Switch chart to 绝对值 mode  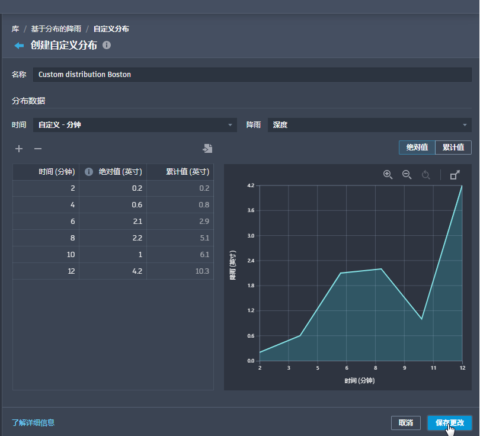tap(417, 148)
